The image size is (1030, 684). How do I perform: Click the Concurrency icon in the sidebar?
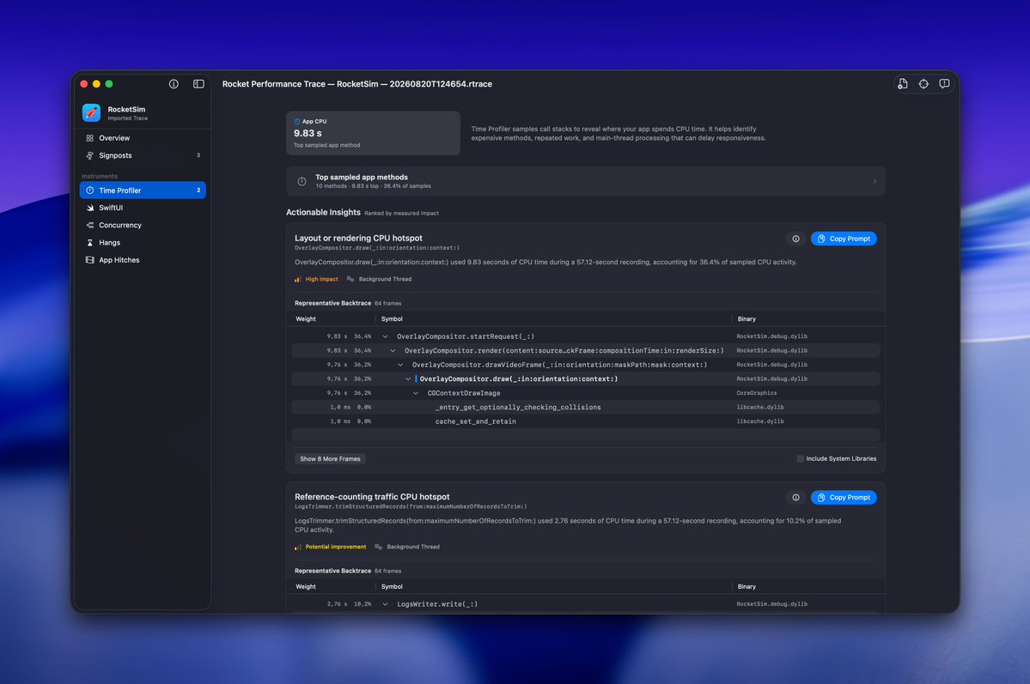coord(90,225)
